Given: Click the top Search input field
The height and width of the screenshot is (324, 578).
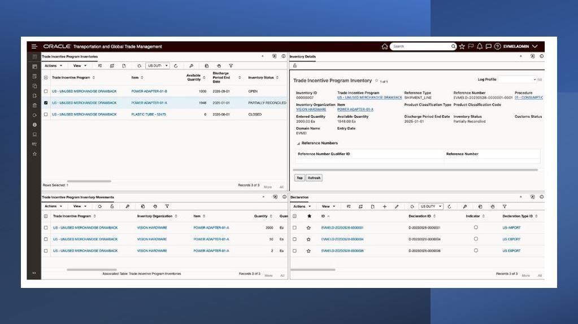Looking at the screenshot, I should tap(421, 46).
